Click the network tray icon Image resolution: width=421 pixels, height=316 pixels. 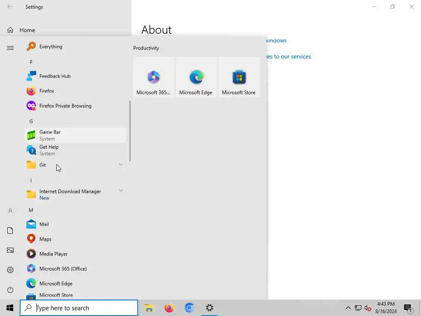[358, 308]
